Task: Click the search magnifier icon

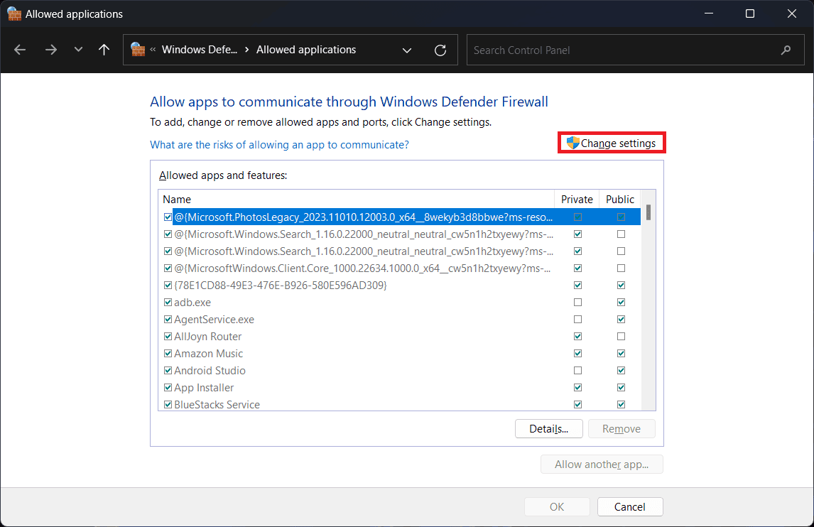Action: (786, 50)
